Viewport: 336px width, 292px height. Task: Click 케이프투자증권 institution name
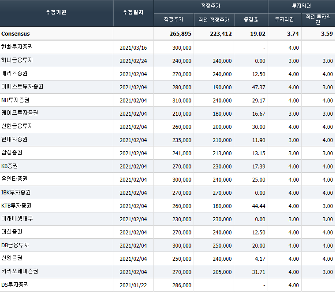coord(20,113)
